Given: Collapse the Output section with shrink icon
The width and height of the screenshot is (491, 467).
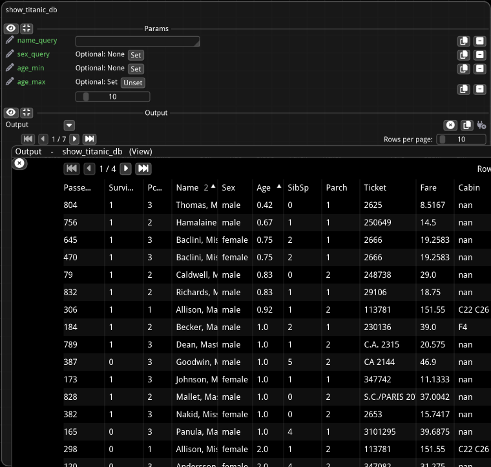Looking at the screenshot, I should pos(26,112).
